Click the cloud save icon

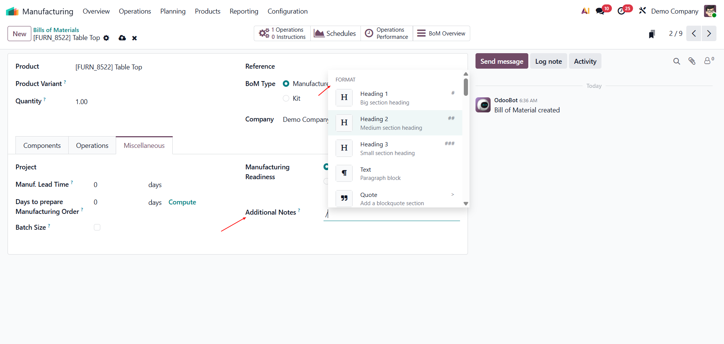pyautogui.click(x=122, y=38)
